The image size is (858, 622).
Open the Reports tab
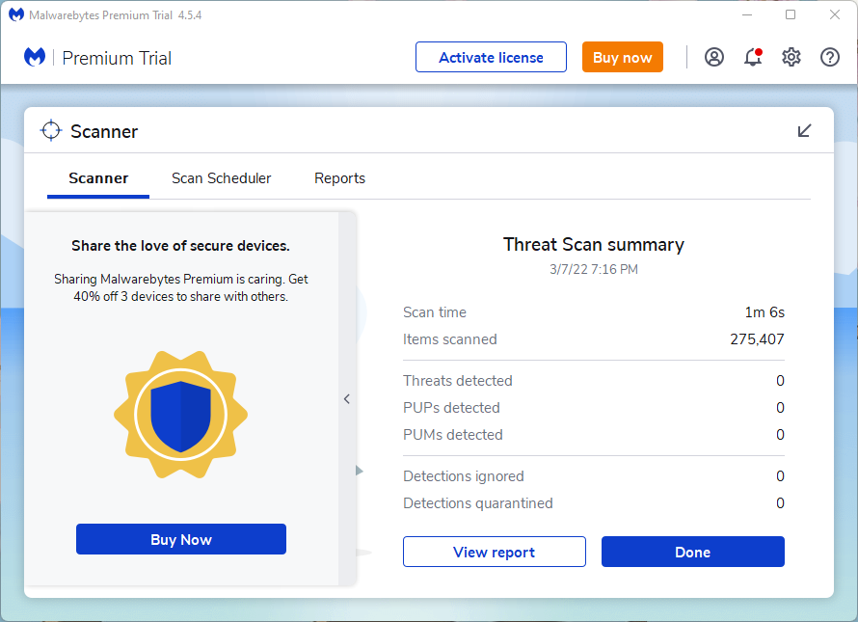click(339, 178)
